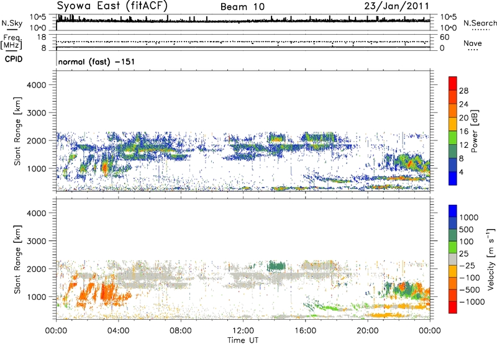Image resolution: width=497 pixels, height=344 pixels.
Task: Click the orange negative-velocity echo near 03:00
Action: 107,291
